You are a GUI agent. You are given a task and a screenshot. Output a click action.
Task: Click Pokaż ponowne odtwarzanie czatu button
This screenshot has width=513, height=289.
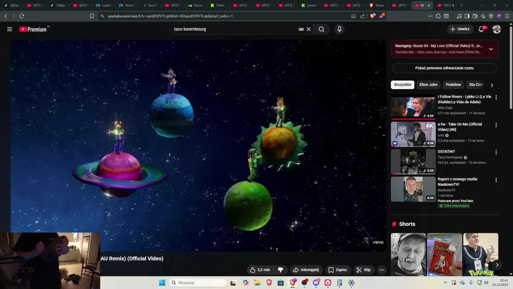pyautogui.click(x=444, y=68)
